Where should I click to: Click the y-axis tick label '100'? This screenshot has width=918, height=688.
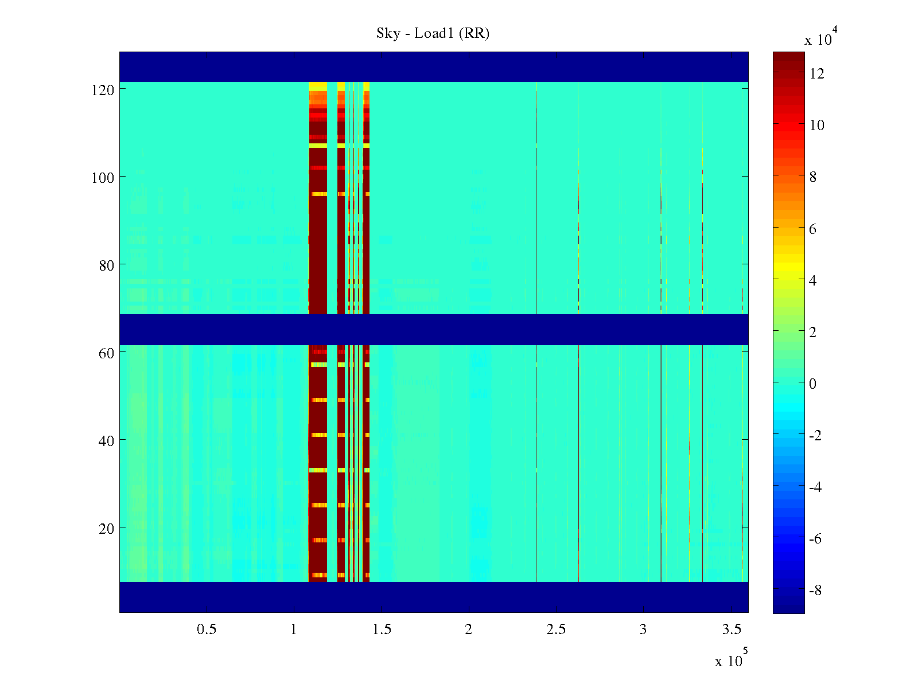click(x=103, y=178)
